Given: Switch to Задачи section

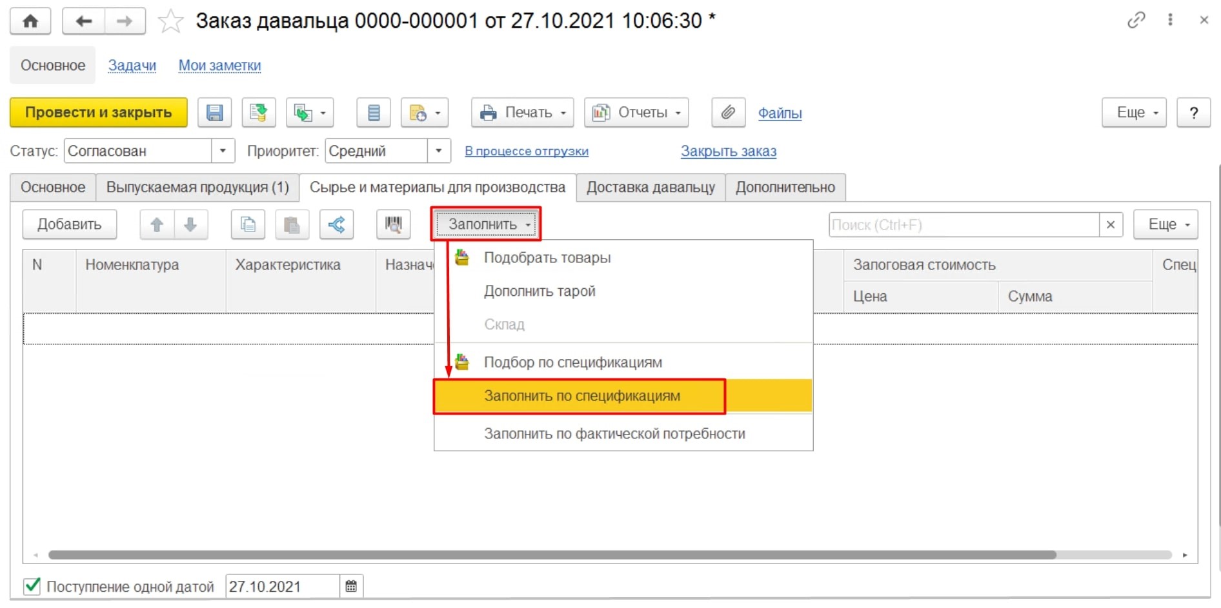Looking at the screenshot, I should tap(132, 65).
